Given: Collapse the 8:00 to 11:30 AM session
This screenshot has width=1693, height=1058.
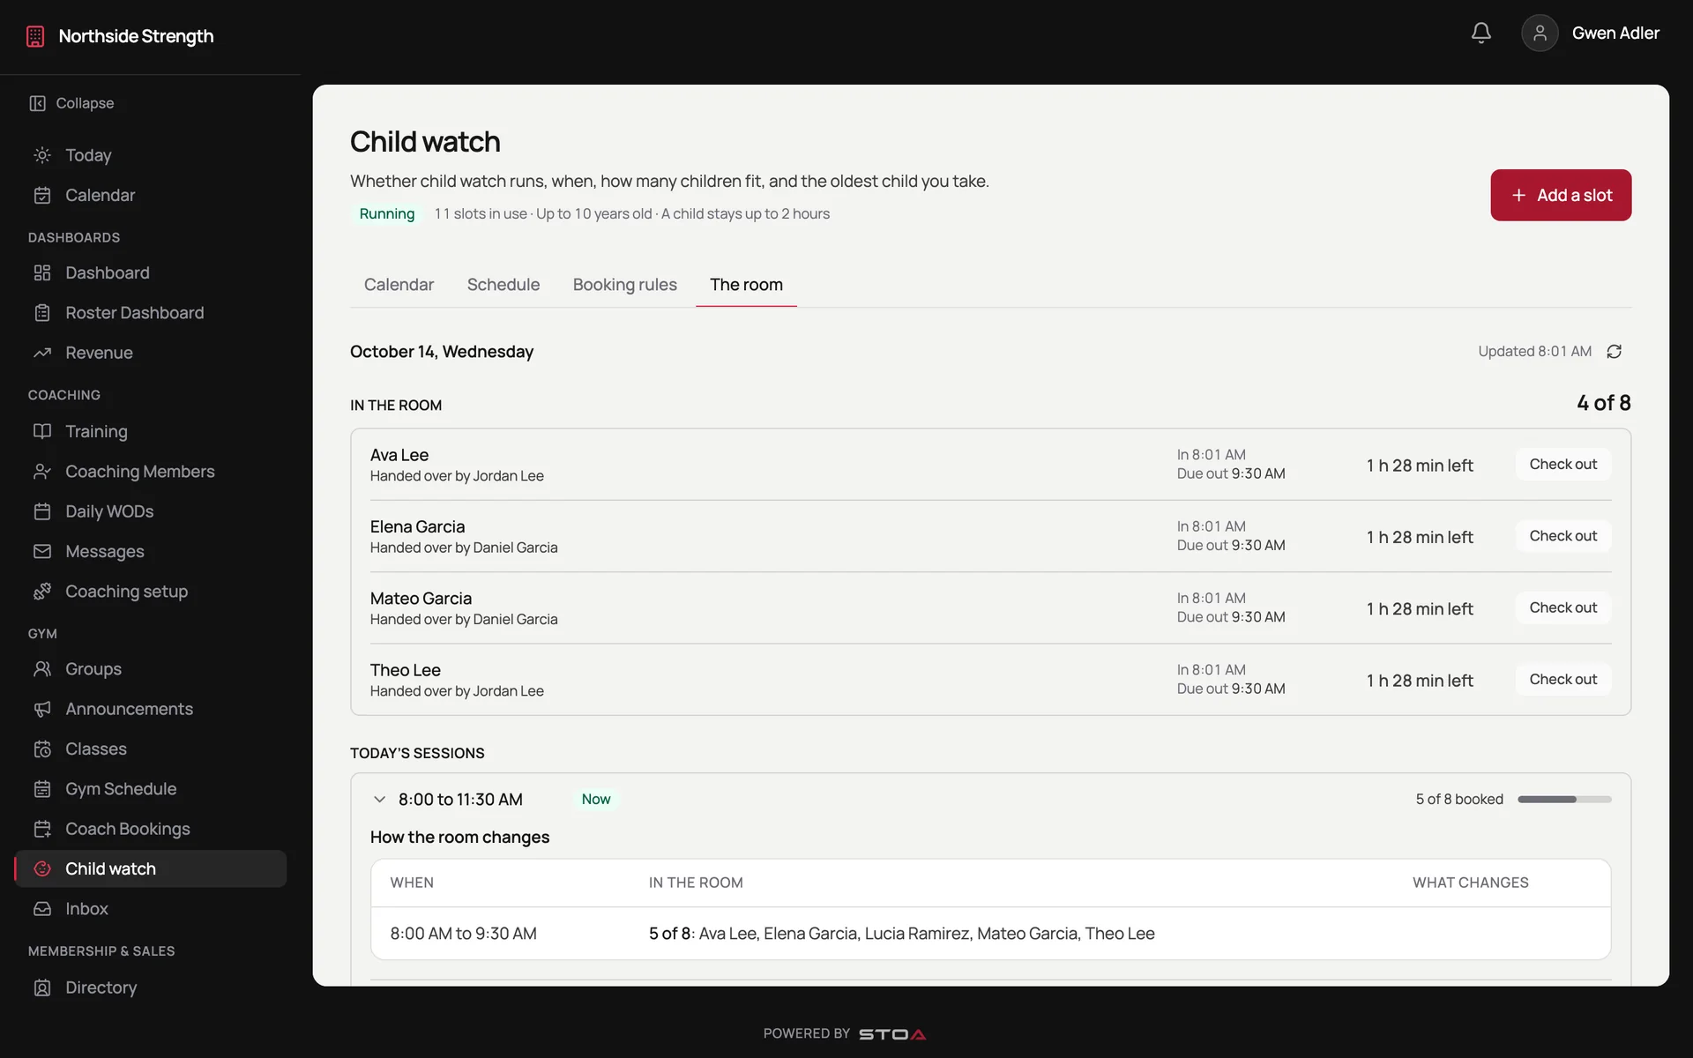Looking at the screenshot, I should point(379,799).
